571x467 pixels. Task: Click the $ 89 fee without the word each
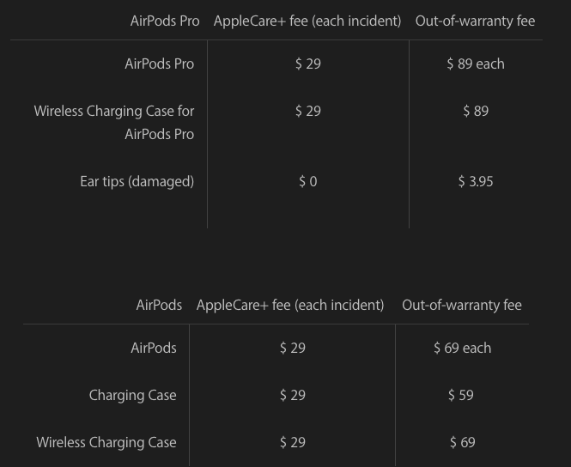click(x=475, y=111)
